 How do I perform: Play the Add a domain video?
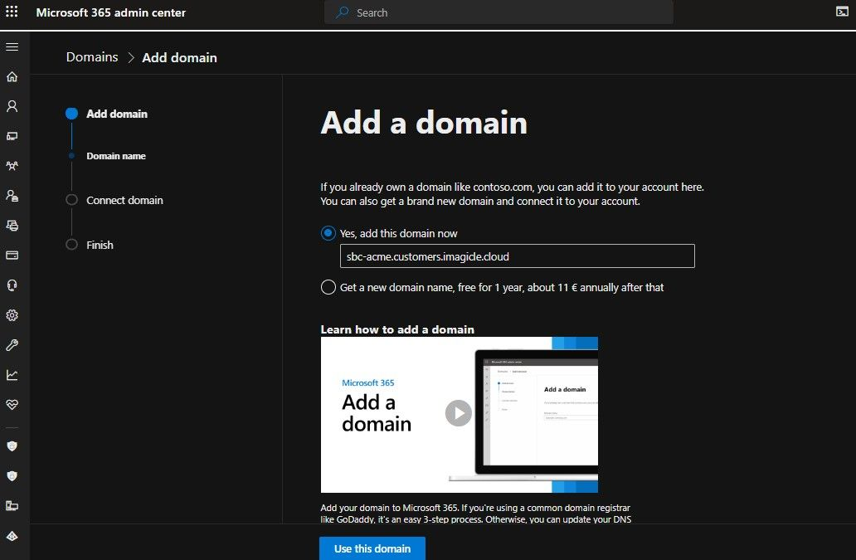[458, 413]
